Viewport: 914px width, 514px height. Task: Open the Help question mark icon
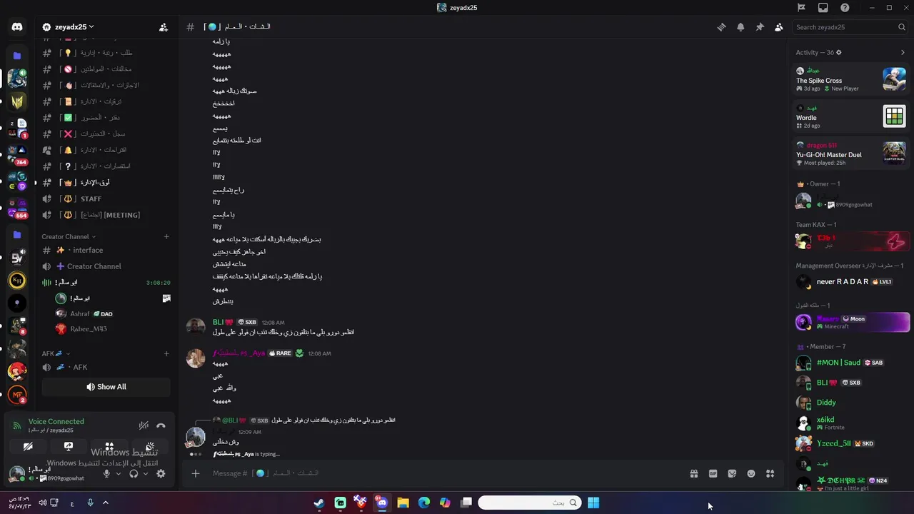click(x=845, y=8)
